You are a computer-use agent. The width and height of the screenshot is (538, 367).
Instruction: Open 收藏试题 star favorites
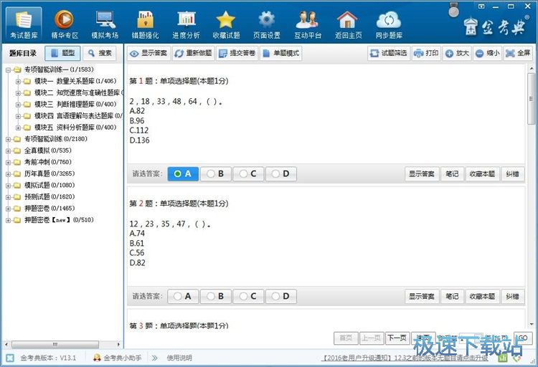226,24
